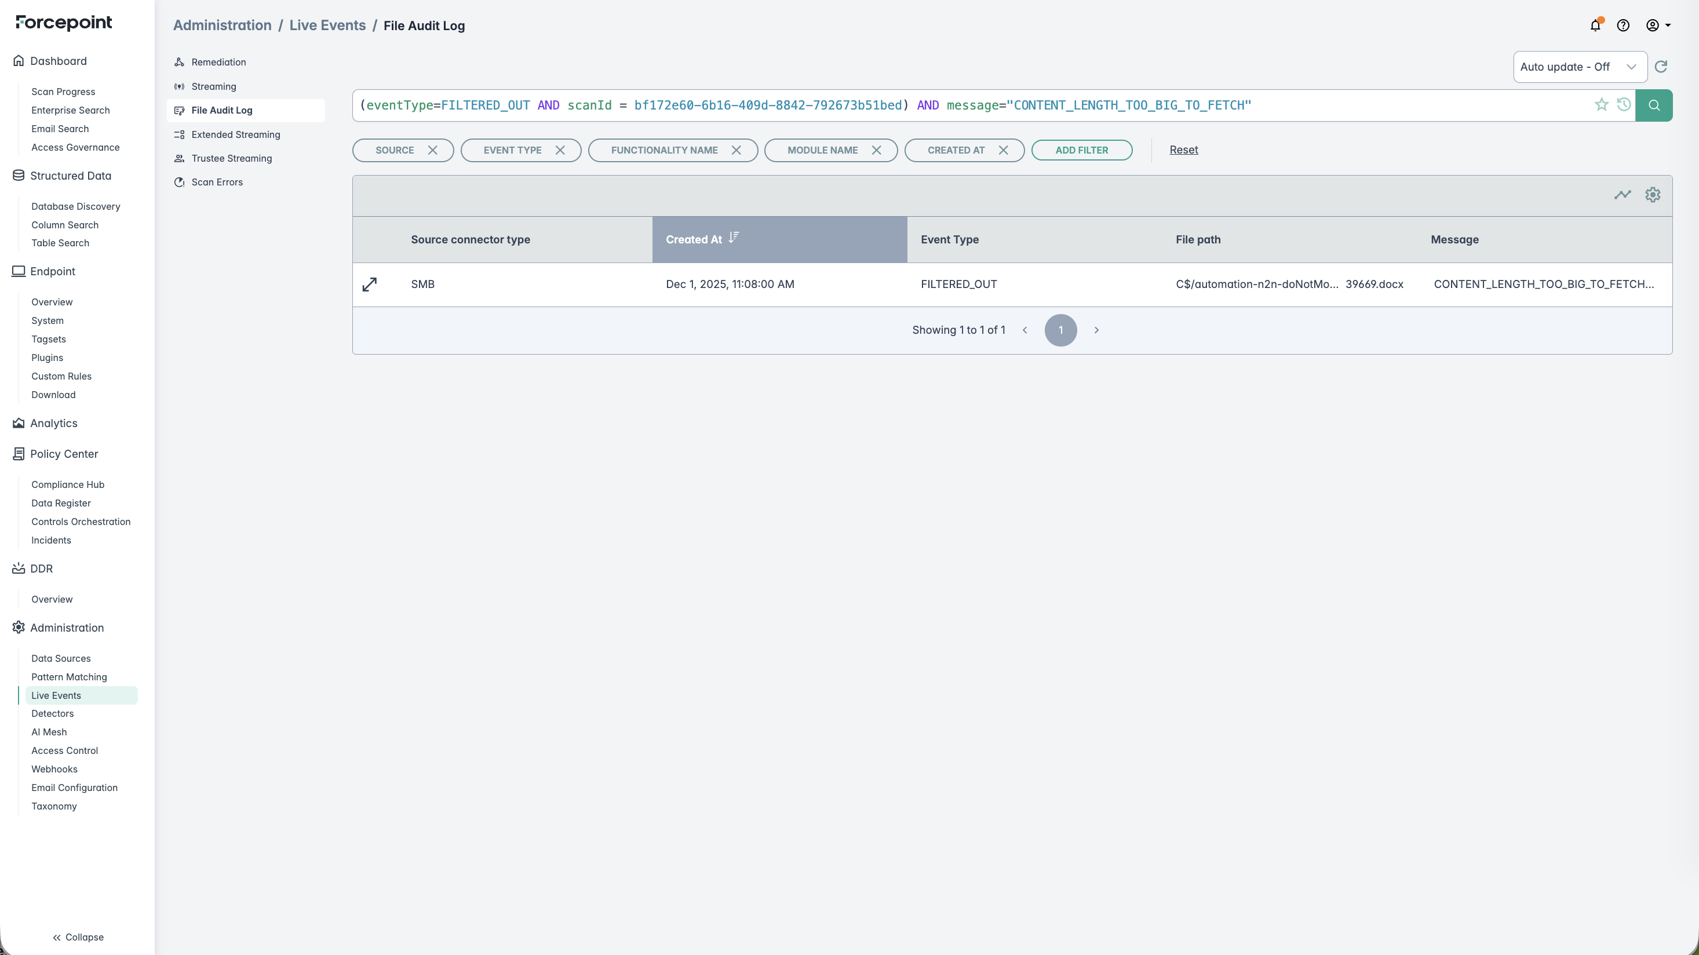
Task: Switch to Extended Streaming section
Action: click(x=235, y=134)
